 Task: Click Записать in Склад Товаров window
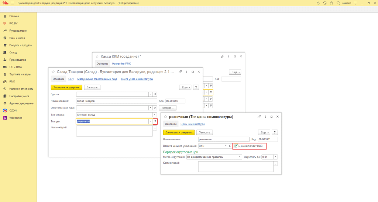[x=92, y=88]
